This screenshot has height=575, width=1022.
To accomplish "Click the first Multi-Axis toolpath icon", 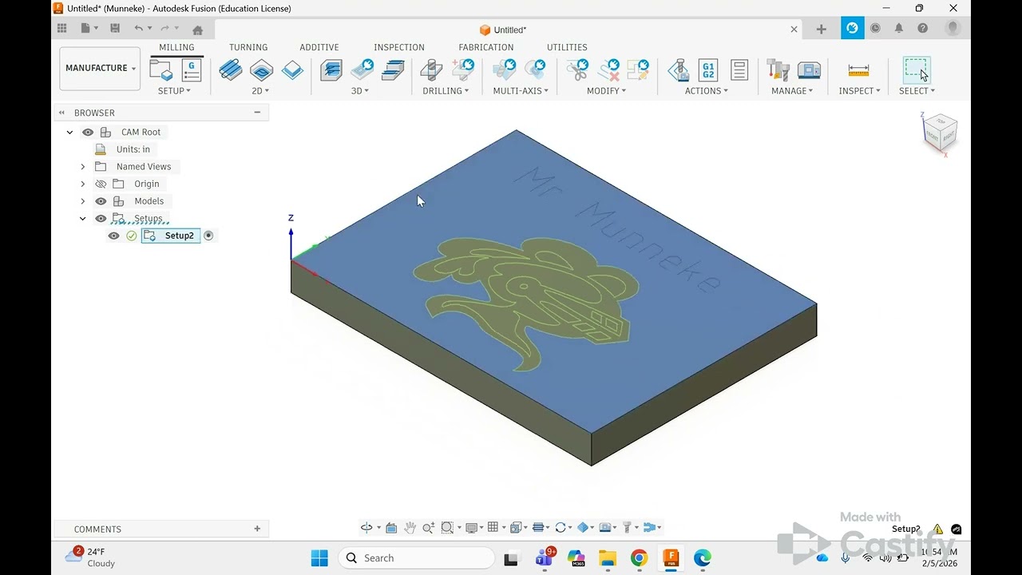I will pyautogui.click(x=504, y=70).
